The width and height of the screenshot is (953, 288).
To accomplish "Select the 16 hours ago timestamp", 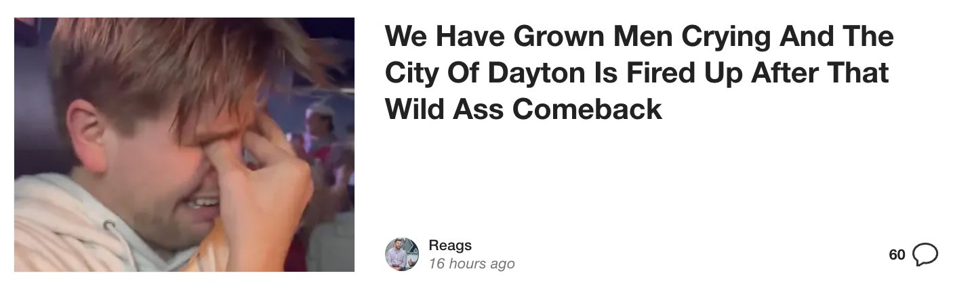I will [x=472, y=264].
